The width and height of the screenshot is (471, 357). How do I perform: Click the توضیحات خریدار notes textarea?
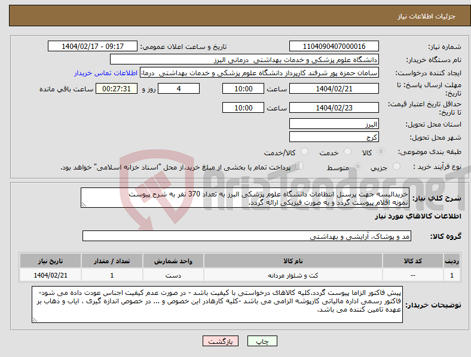(x=217, y=304)
